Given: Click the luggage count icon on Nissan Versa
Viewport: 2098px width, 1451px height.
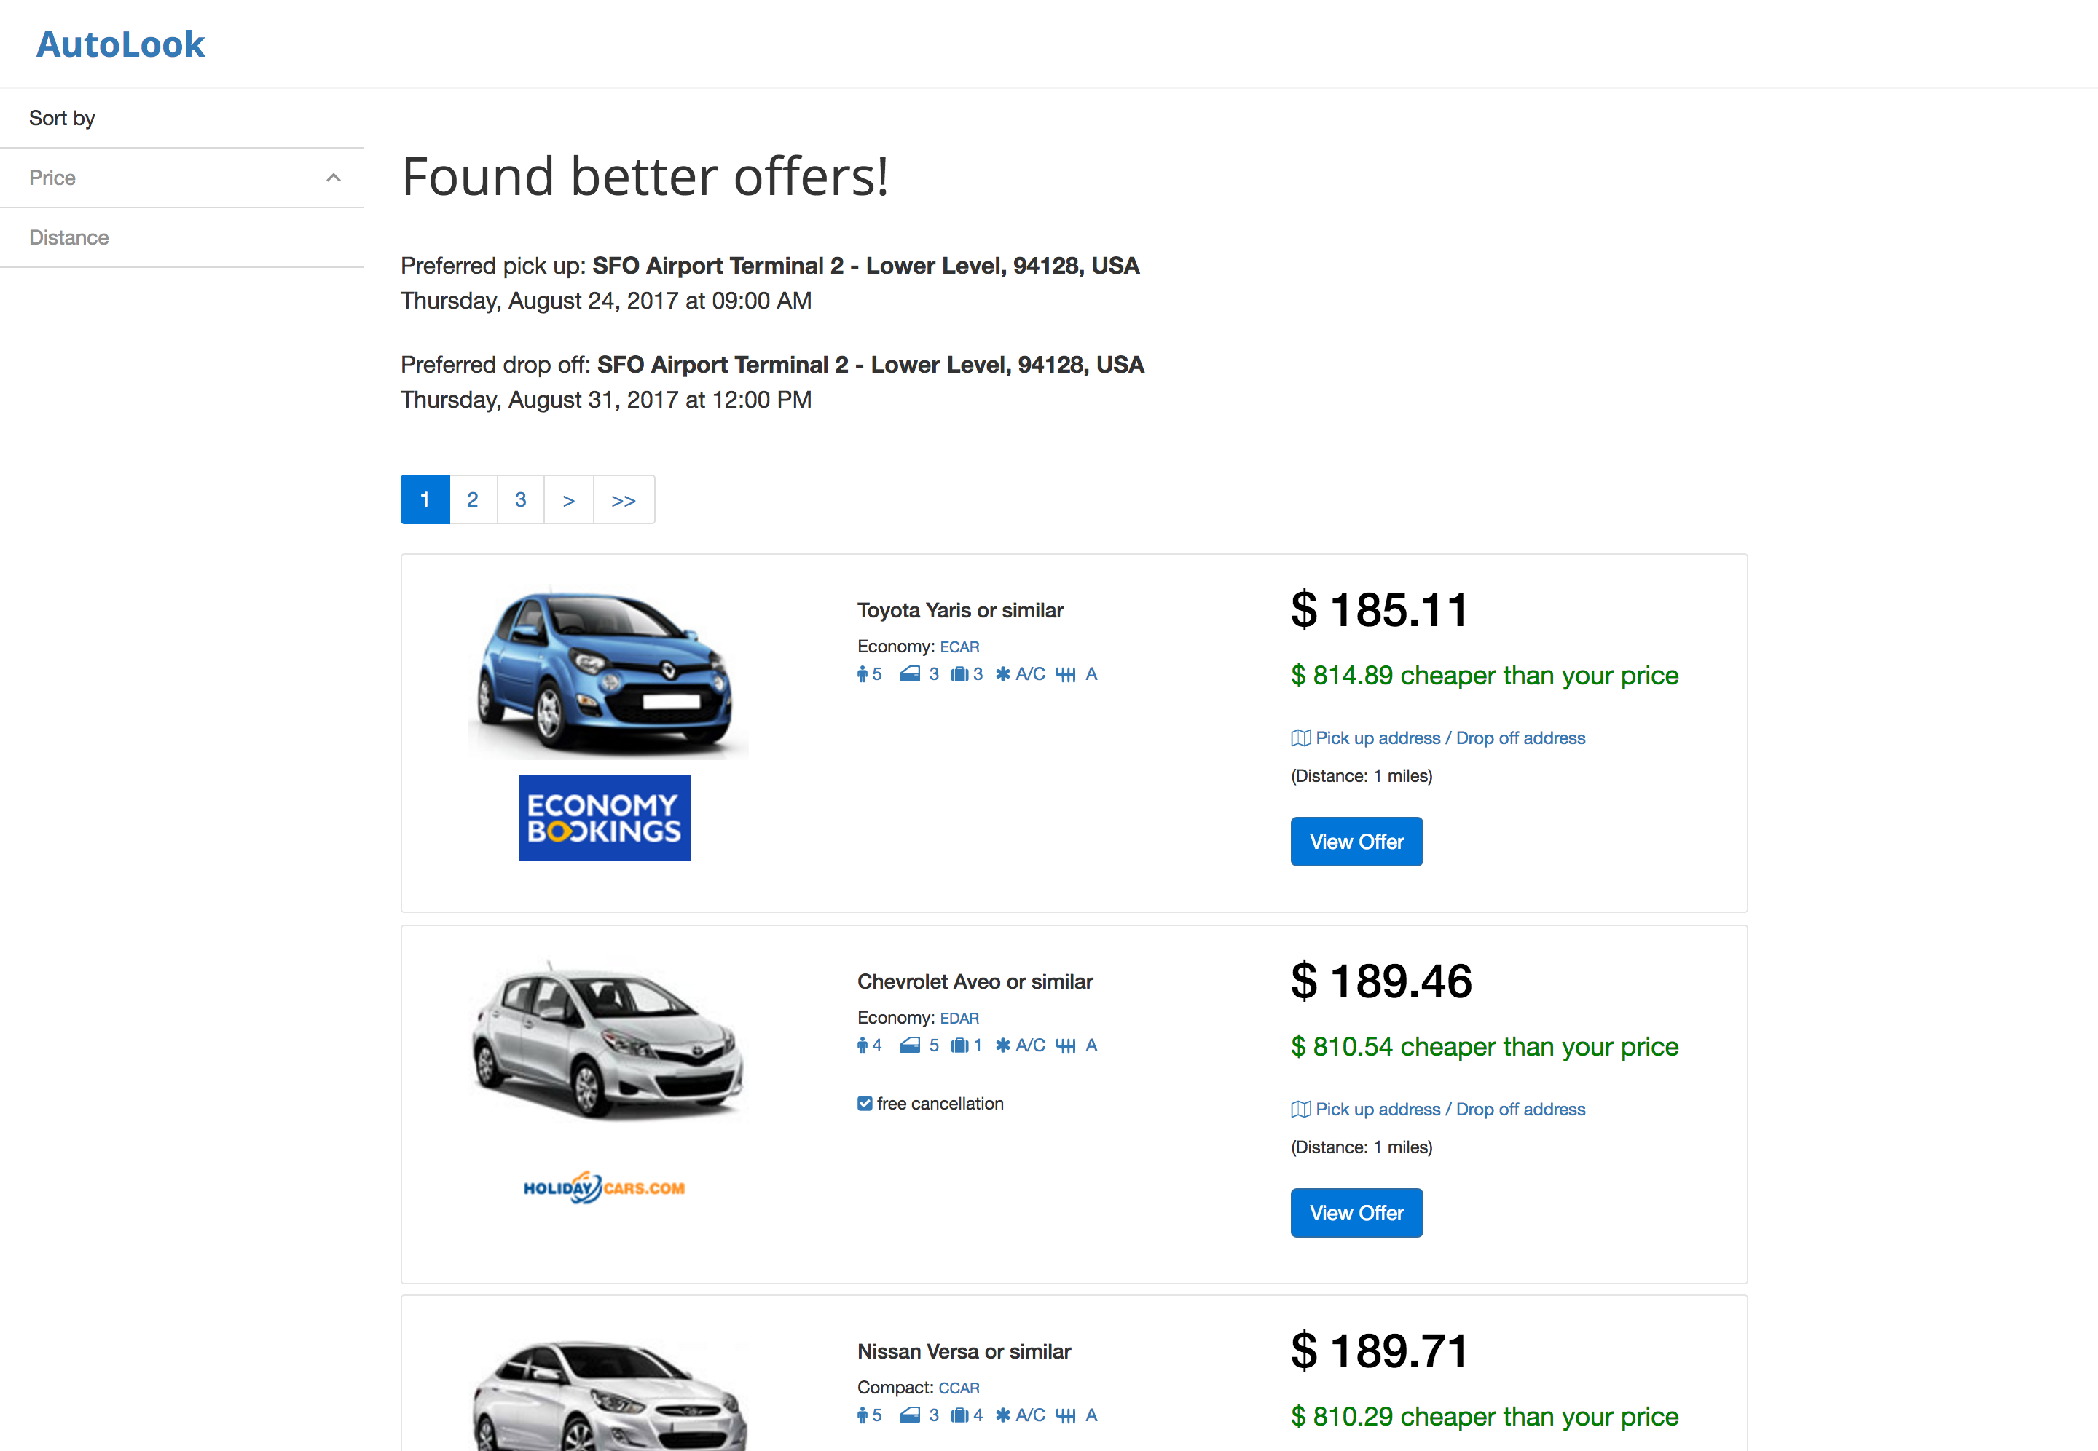Looking at the screenshot, I should pos(959,1415).
